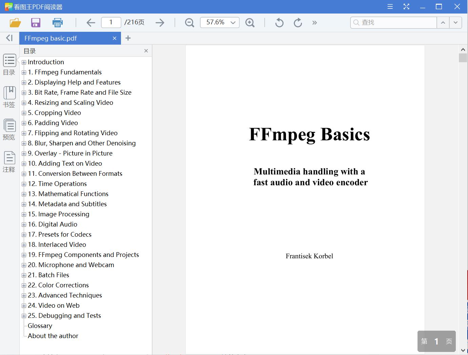Close the FFmpeg basic.pdf tab
Viewport: 468px width, 355px height.
[x=115, y=38]
